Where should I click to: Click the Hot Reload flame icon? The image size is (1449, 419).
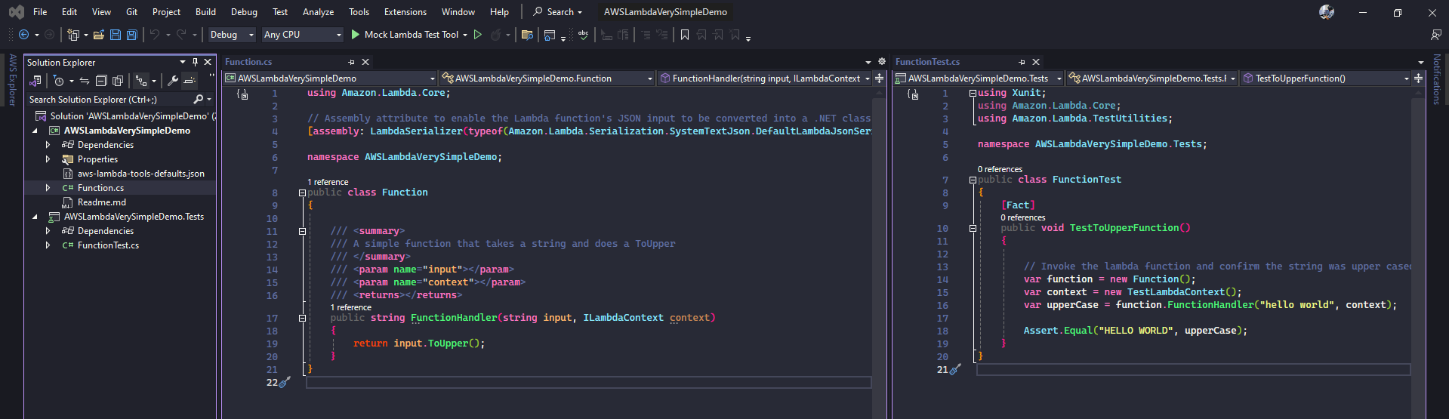pyautogui.click(x=496, y=35)
